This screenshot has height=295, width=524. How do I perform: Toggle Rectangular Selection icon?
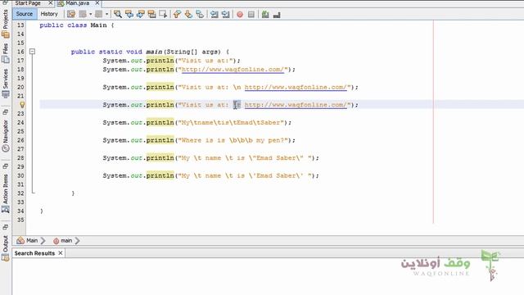tap(163, 14)
